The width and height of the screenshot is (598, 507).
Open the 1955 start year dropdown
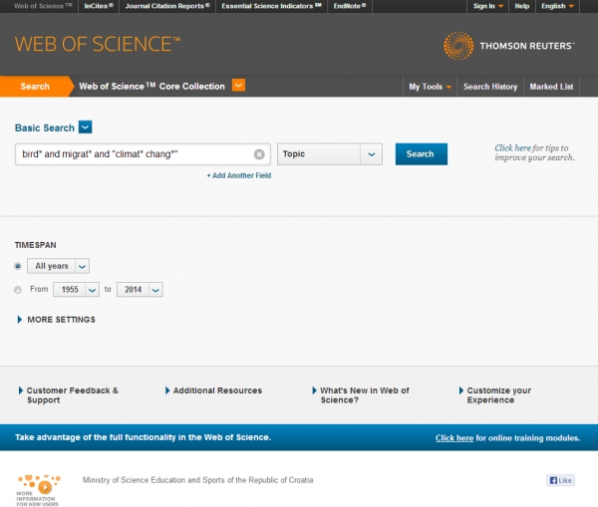pyautogui.click(x=76, y=290)
